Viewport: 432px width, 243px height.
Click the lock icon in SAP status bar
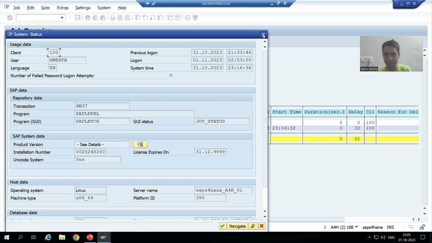click(x=422, y=227)
